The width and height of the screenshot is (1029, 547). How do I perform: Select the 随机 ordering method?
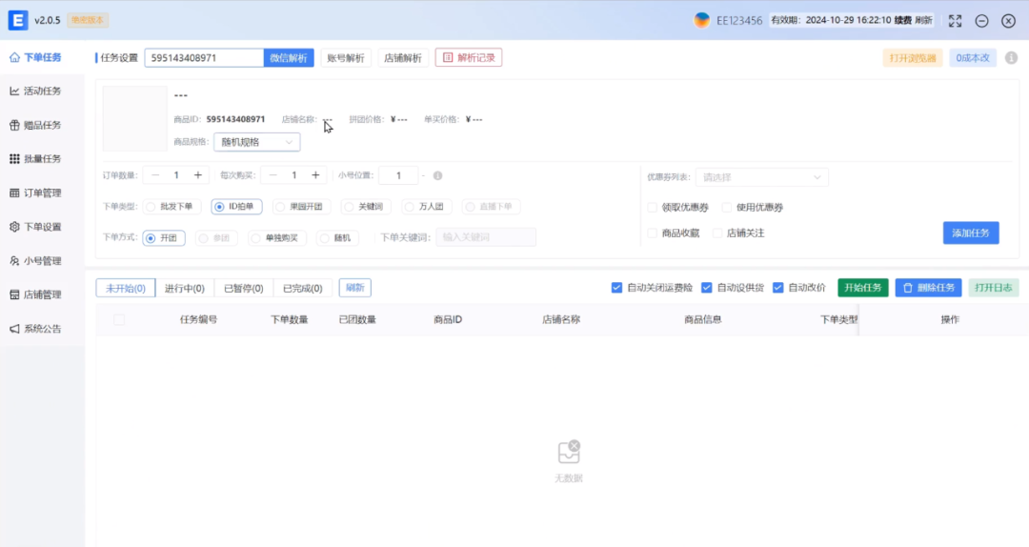click(x=336, y=237)
